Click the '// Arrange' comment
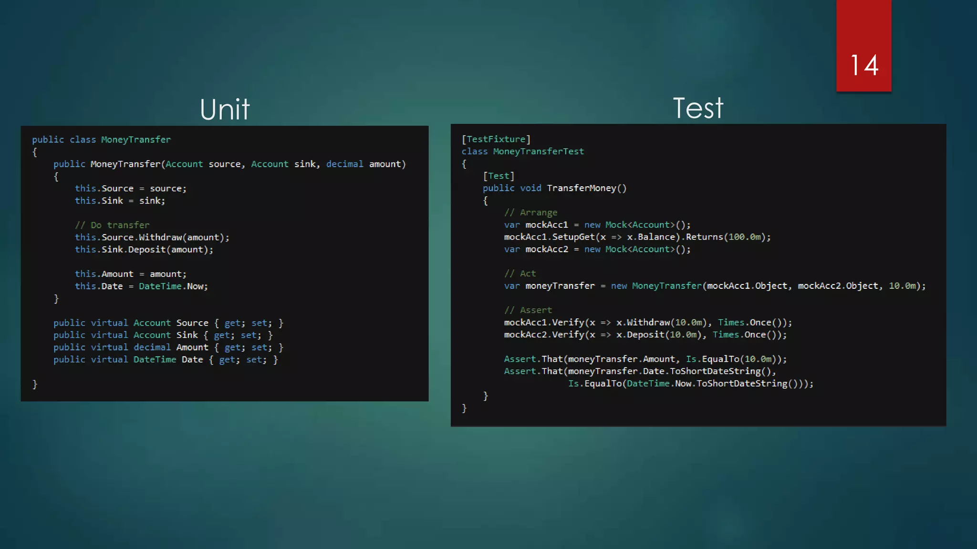Screen dimensions: 977x549 point(530,213)
